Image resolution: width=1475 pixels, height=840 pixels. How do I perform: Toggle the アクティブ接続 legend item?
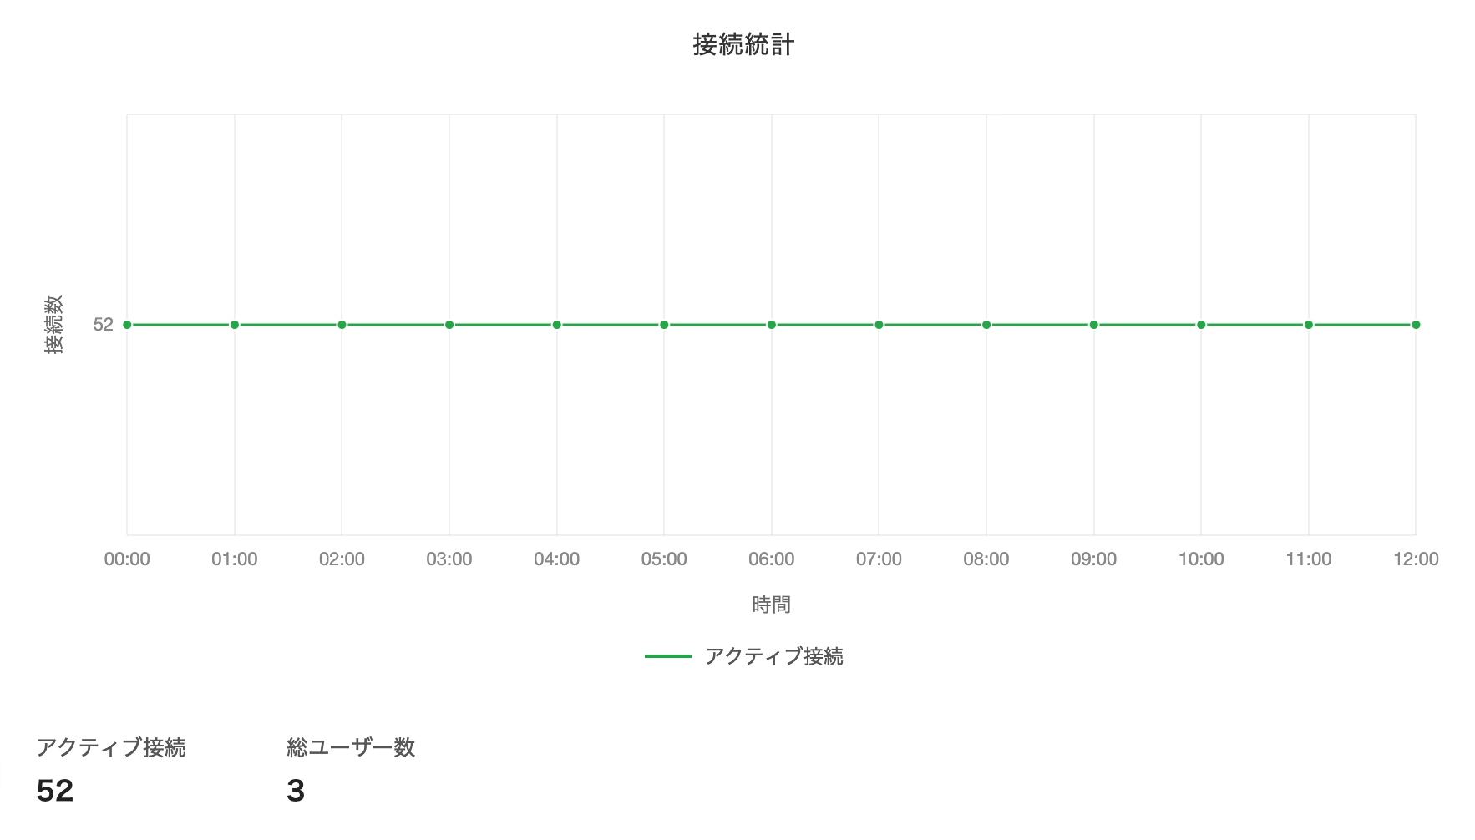pos(773,656)
